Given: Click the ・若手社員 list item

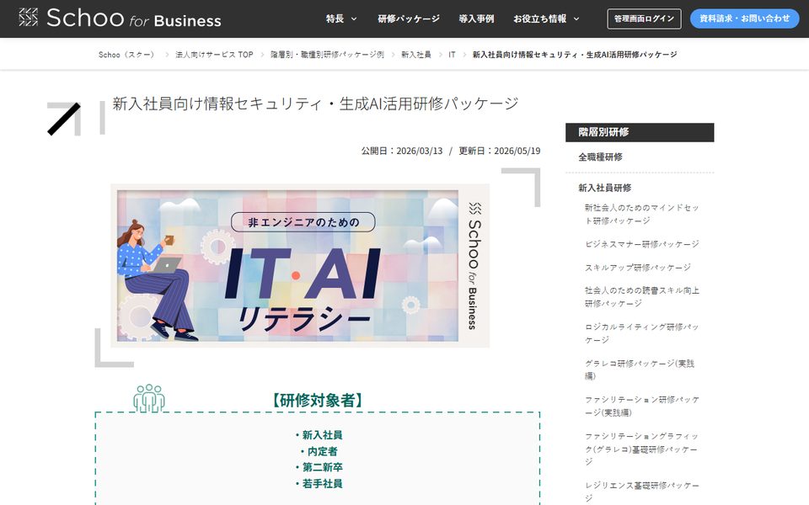Looking at the screenshot, I should (319, 484).
